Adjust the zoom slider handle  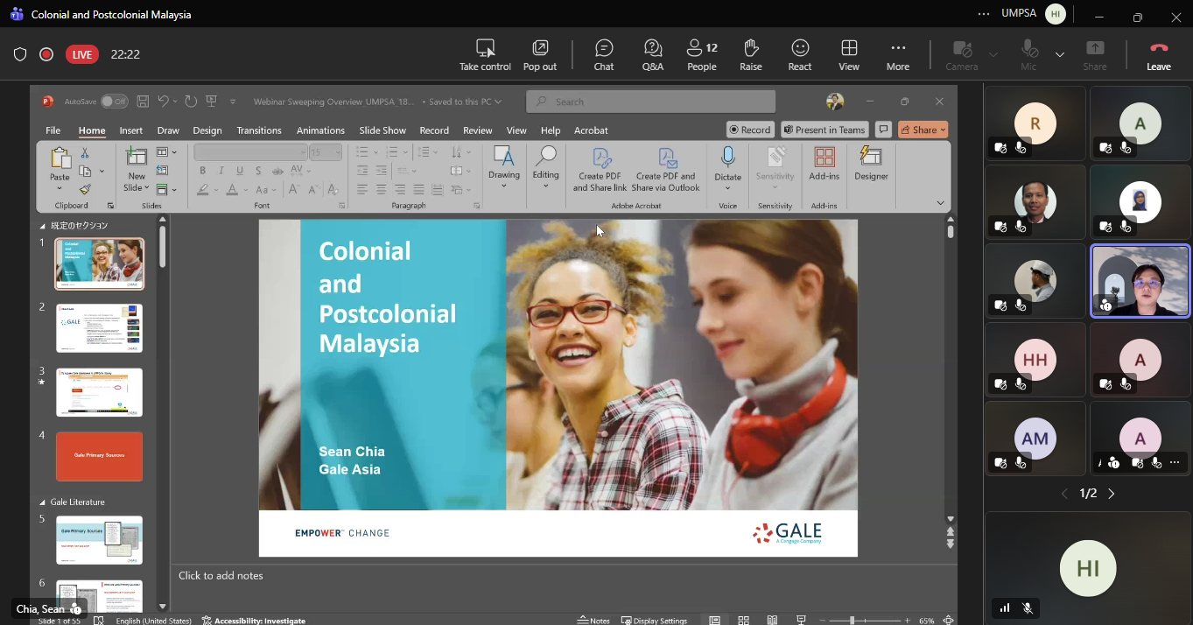pos(854,620)
